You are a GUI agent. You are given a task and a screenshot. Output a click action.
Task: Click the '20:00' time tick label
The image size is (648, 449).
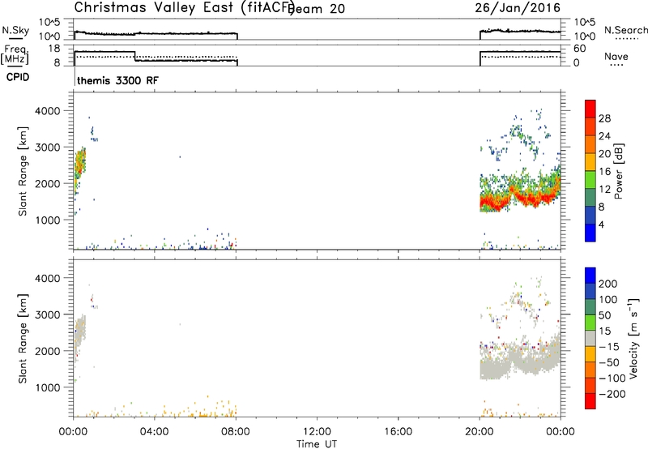(x=479, y=432)
